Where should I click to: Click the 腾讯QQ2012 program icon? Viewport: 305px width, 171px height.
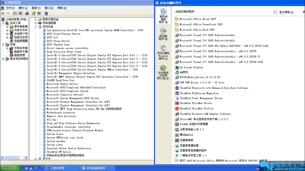[177, 135]
